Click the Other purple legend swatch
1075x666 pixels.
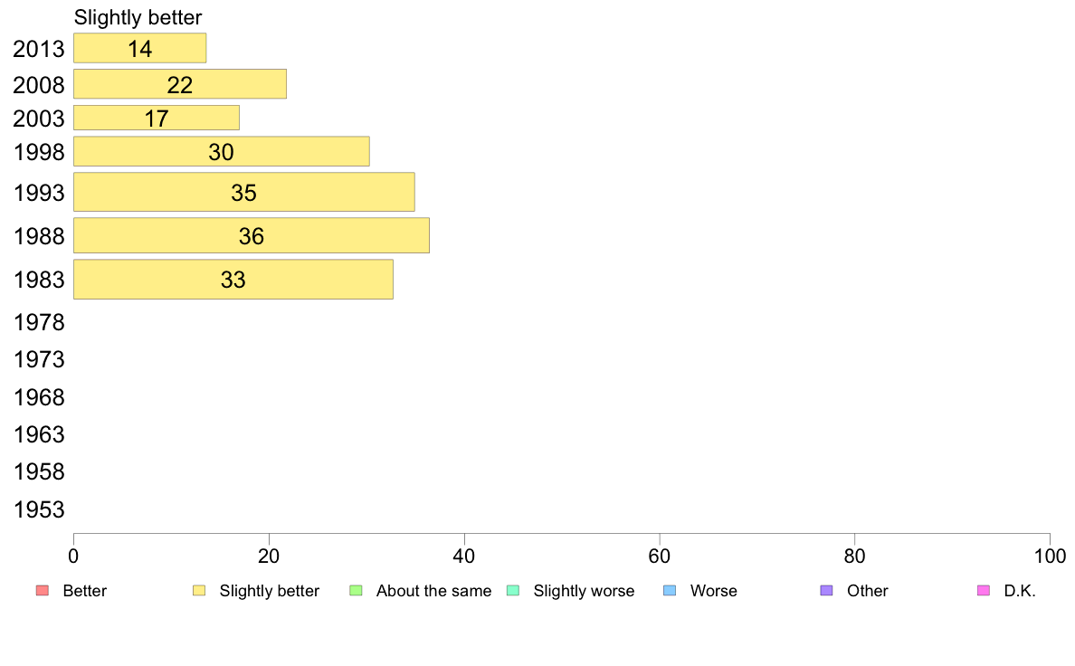point(827,591)
